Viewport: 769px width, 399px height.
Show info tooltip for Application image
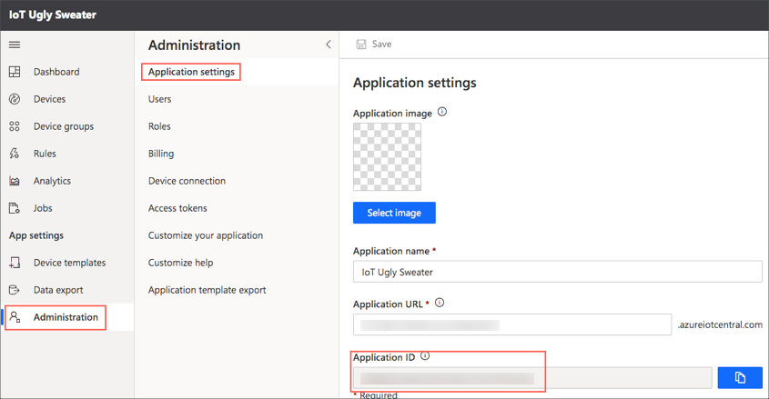point(442,112)
